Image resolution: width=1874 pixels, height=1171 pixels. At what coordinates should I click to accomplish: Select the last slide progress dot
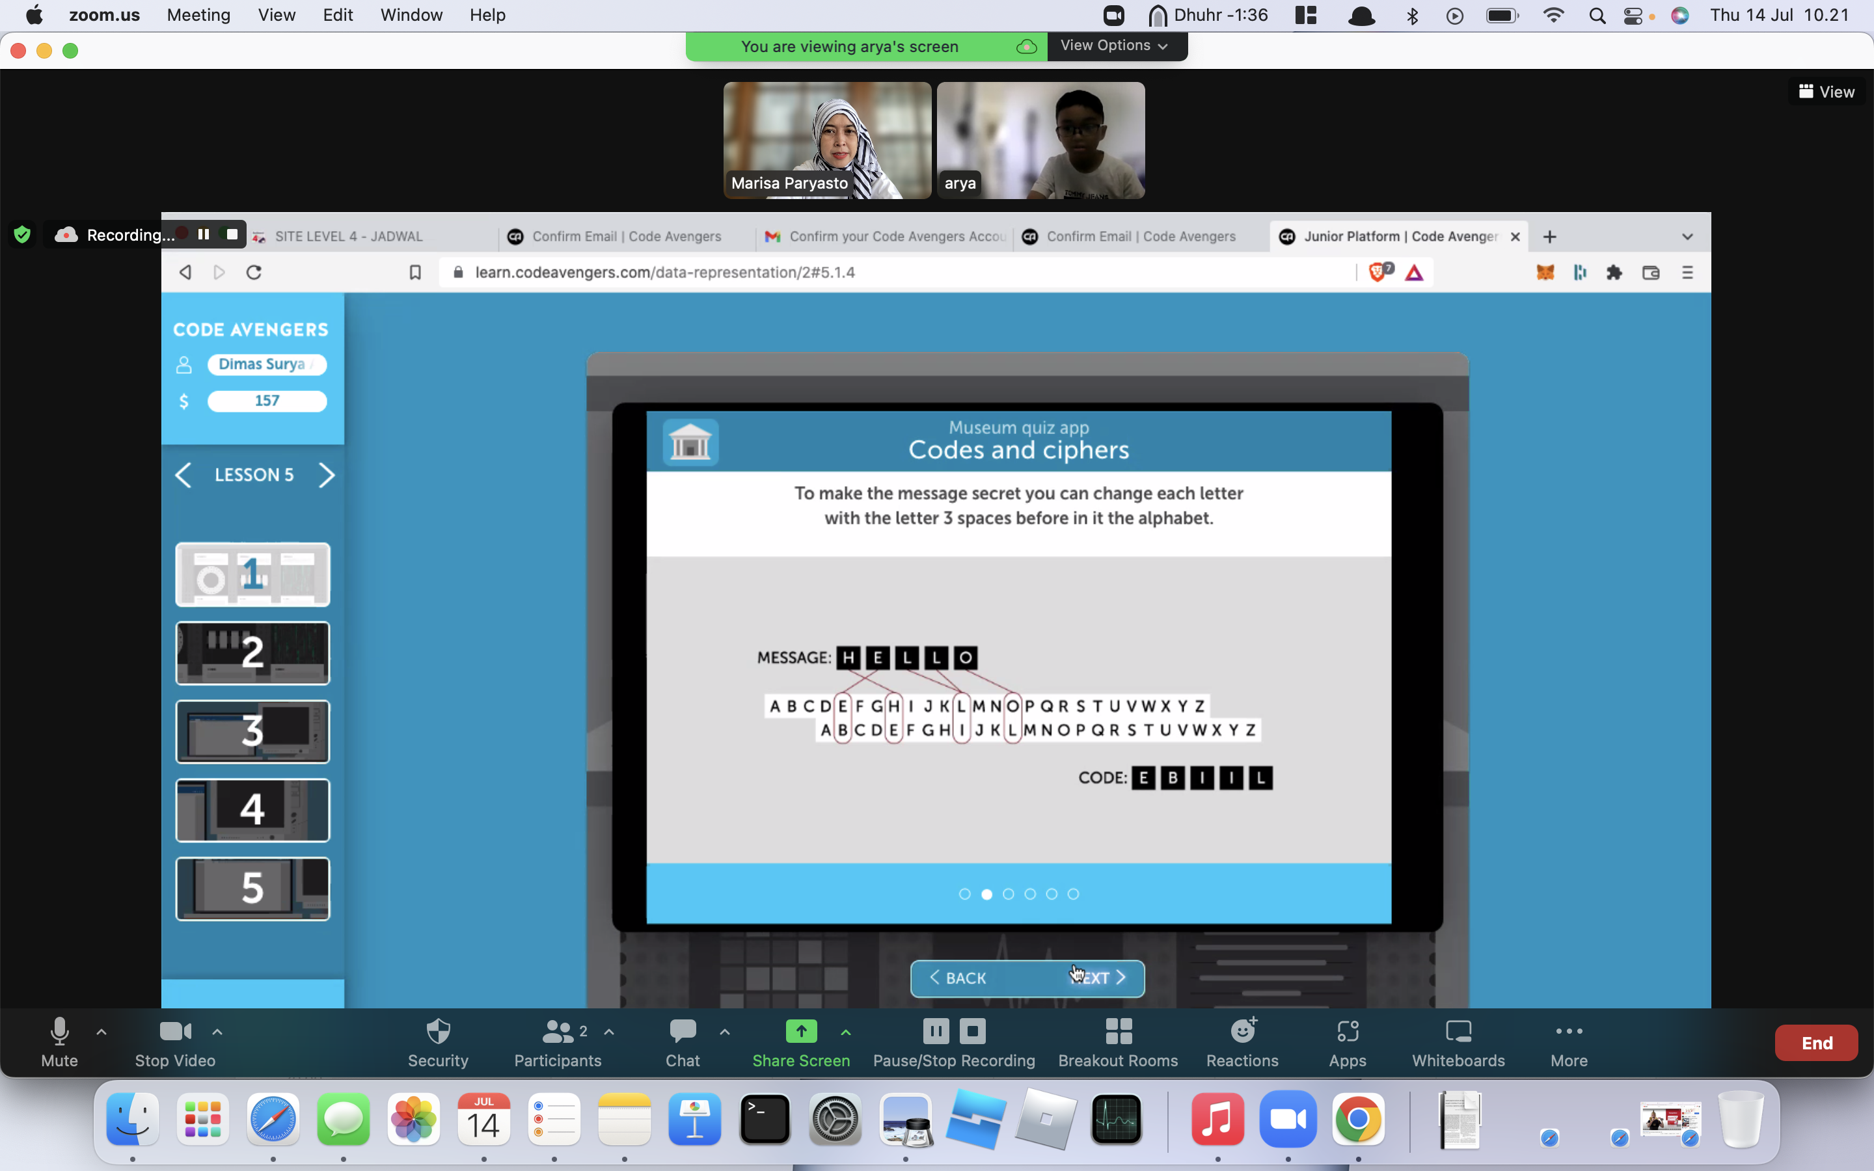pyautogui.click(x=1072, y=894)
